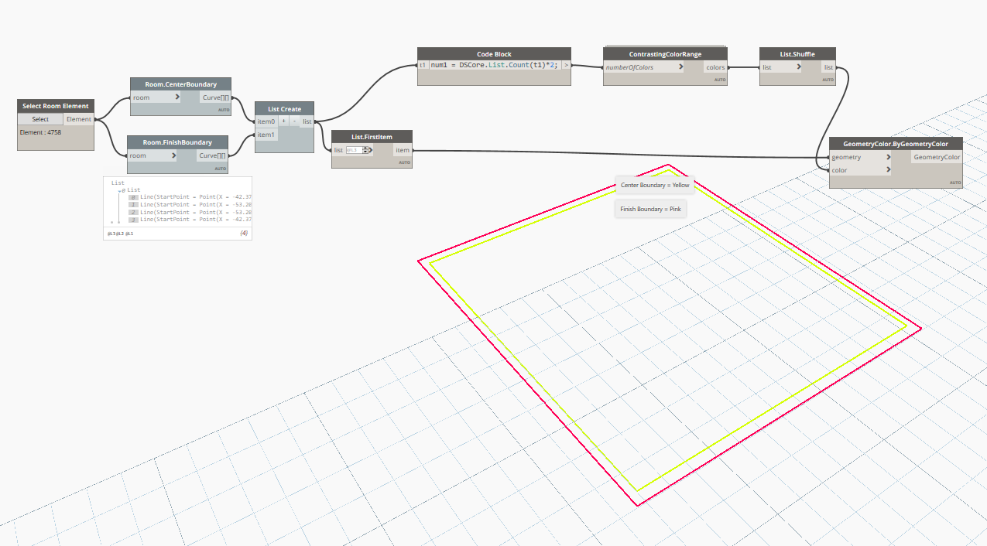Open the list port chevron on List.FirstItem
The height and width of the screenshot is (546, 987).
(x=370, y=150)
